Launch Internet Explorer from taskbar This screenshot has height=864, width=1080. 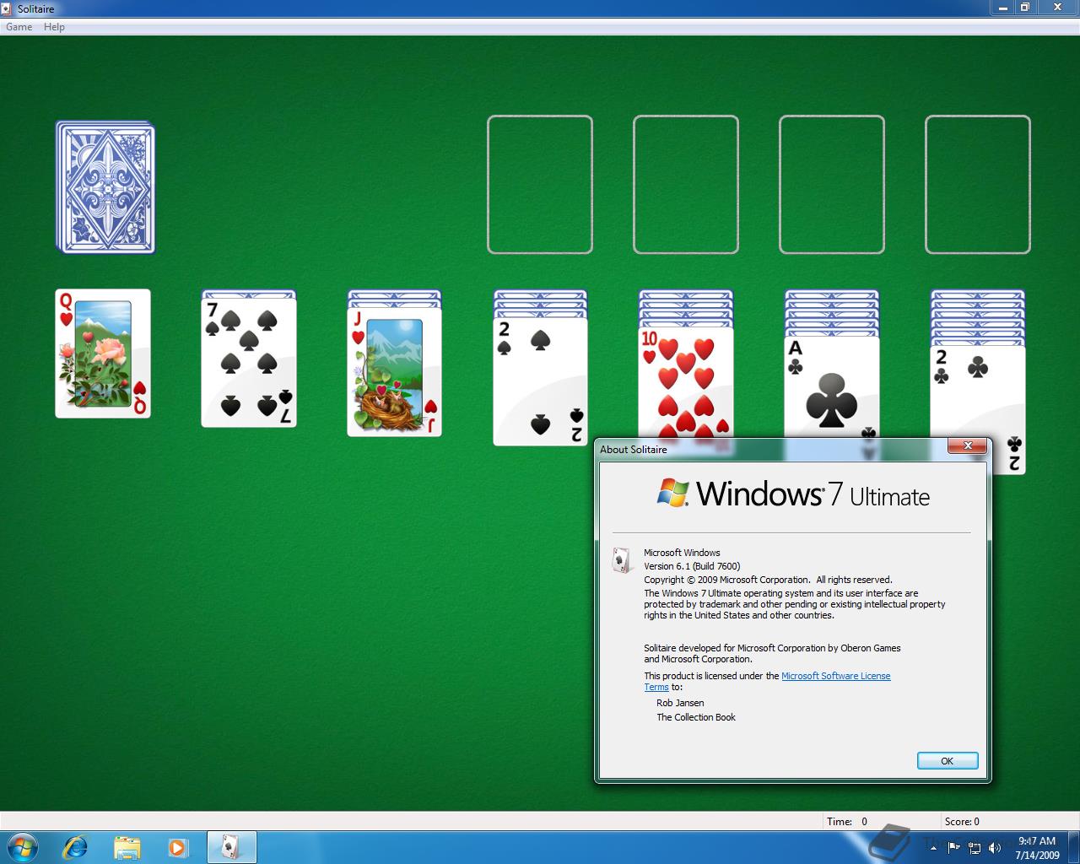click(x=76, y=847)
